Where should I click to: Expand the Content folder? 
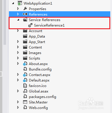tap(18, 47)
